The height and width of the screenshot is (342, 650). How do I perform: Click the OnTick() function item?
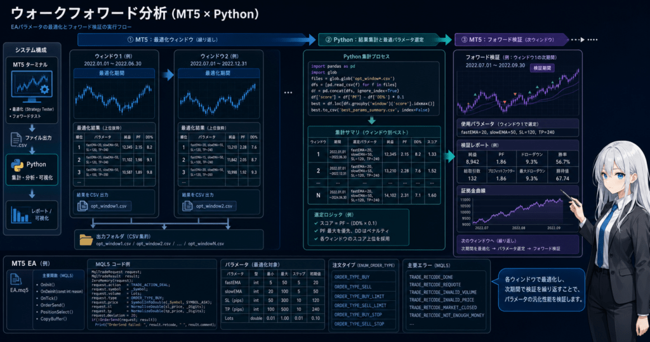coord(49,298)
